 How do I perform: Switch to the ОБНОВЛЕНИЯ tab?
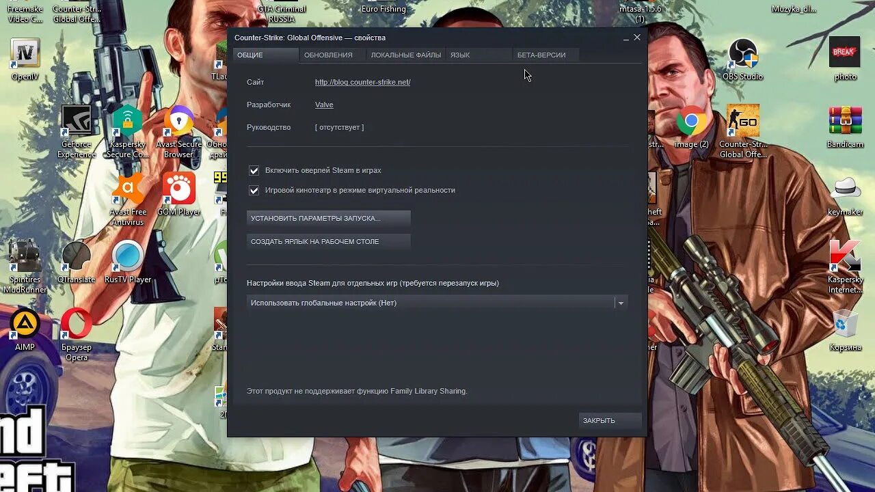331,55
